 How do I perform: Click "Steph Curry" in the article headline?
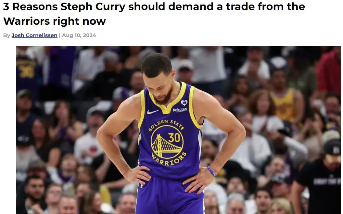click(93, 7)
